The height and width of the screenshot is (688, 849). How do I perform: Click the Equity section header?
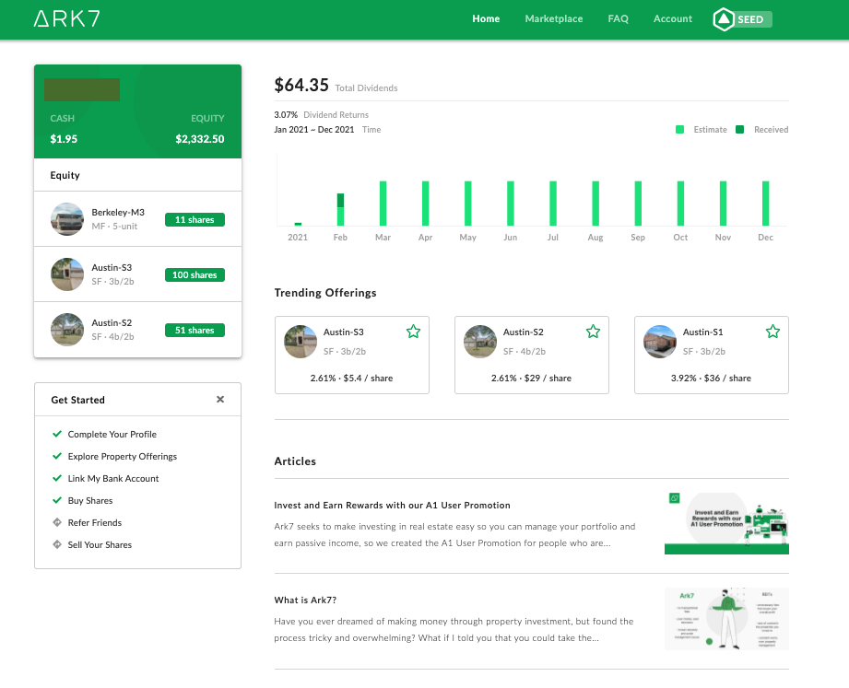tap(65, 175)
